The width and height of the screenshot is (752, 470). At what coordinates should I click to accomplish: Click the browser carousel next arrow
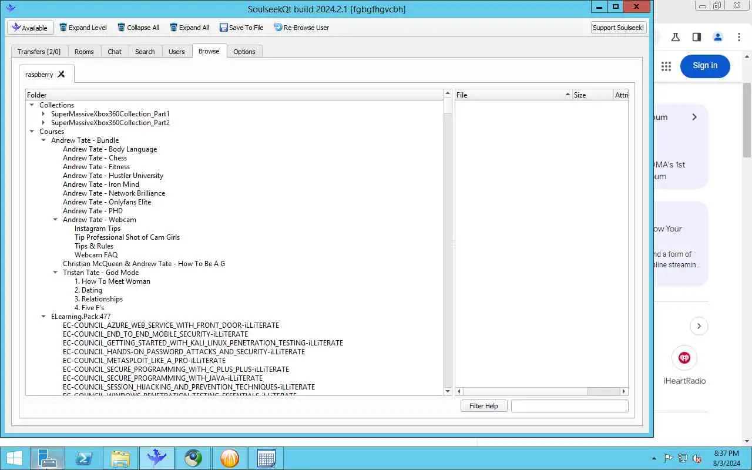pos(699,326)
